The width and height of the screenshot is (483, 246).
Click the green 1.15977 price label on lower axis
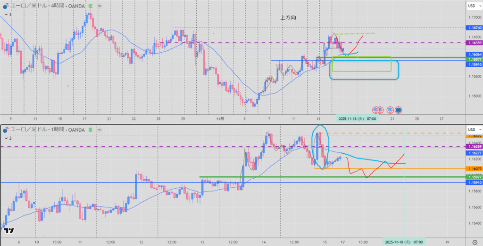pyautogui.click(x=473, y=177)
